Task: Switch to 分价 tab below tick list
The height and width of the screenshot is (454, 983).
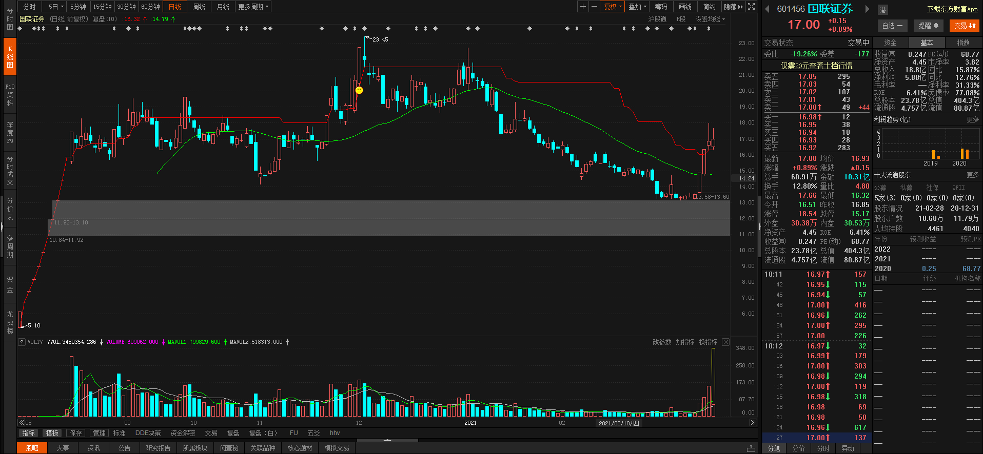Action: pyautogui.click(x=799, y=448)
